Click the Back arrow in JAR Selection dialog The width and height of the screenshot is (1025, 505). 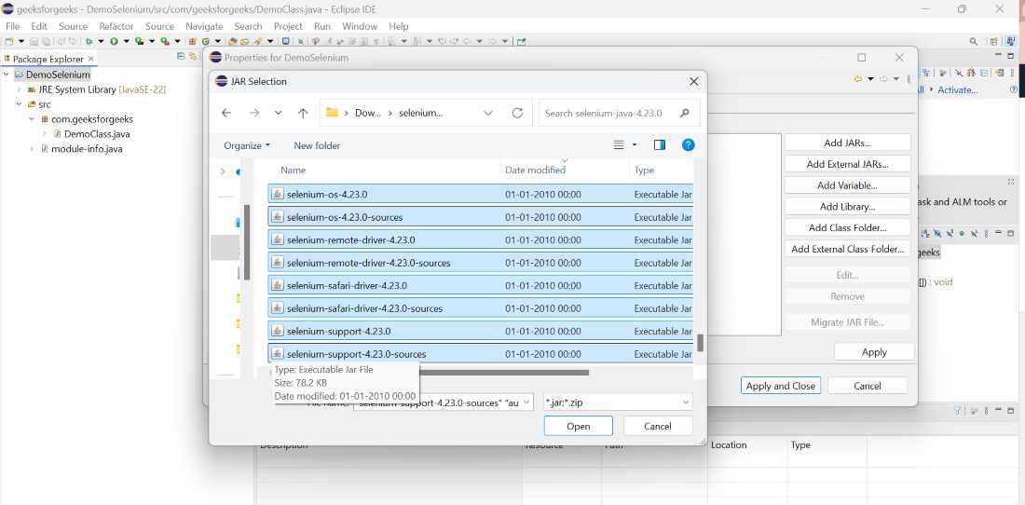[226, 113]
